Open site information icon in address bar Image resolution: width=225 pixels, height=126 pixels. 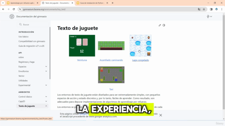coord(20,9)
